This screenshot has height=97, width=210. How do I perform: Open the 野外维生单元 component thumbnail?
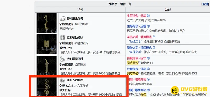pos(47,23)
